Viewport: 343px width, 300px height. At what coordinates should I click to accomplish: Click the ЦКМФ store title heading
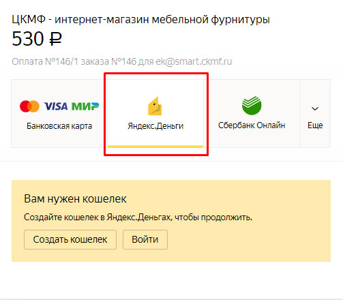[x=140, y=19]
